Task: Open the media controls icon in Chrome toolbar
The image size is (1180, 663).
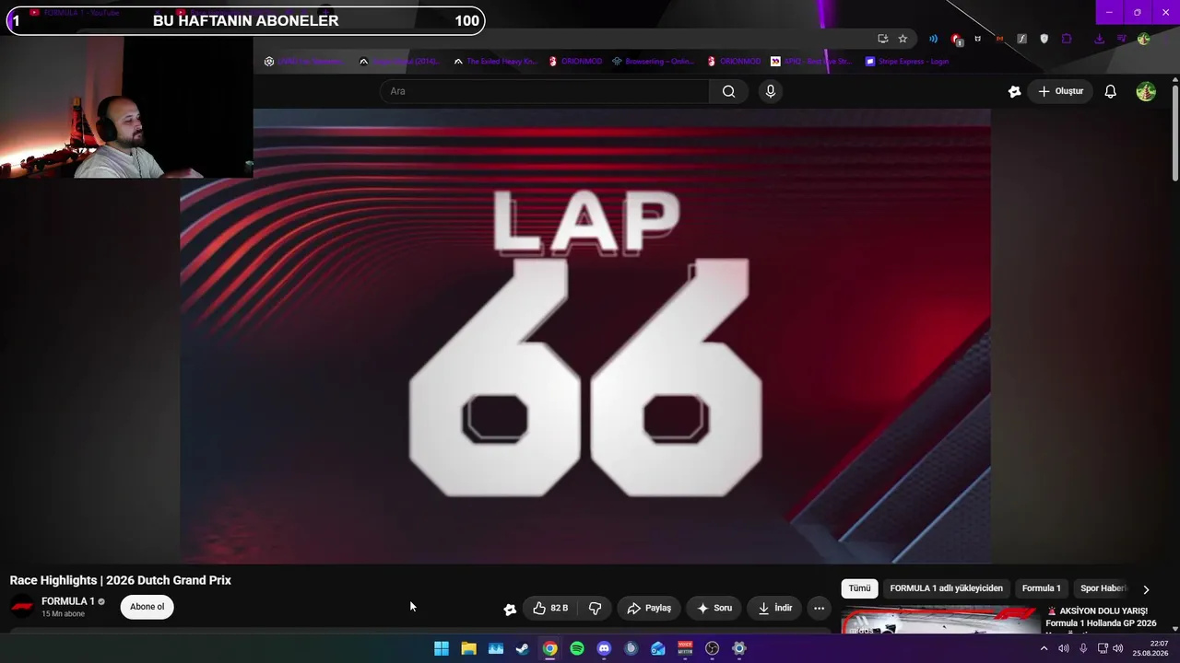Action: [1121, 39]
